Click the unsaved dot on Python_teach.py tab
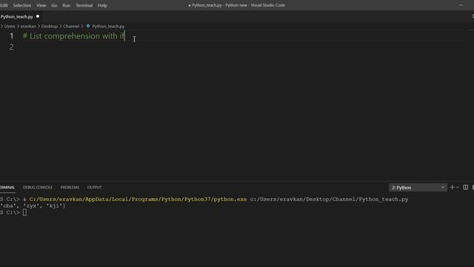 (x=38, y=16)
